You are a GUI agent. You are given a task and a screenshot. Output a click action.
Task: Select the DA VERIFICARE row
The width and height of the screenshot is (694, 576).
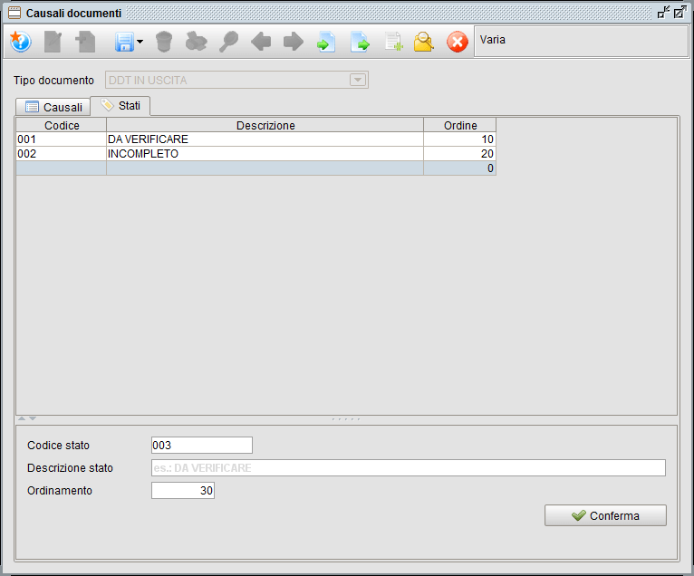[x=255, y=139]
